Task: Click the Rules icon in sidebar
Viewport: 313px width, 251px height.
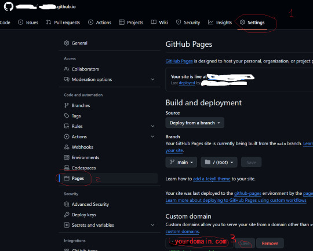Action: click(x=67, y=126)
